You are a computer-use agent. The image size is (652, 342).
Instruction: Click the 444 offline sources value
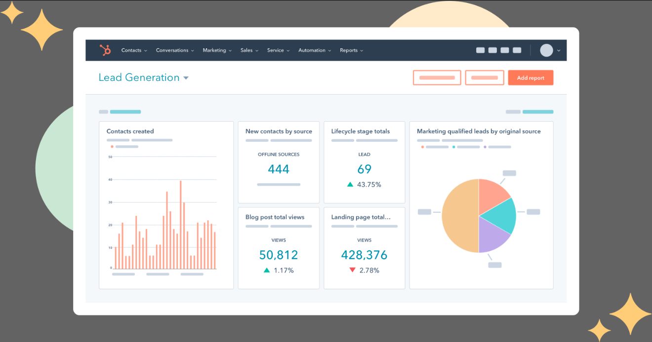pos(279,169)
